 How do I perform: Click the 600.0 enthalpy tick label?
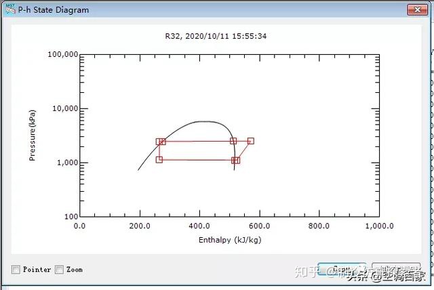click(x=259, y=226)
